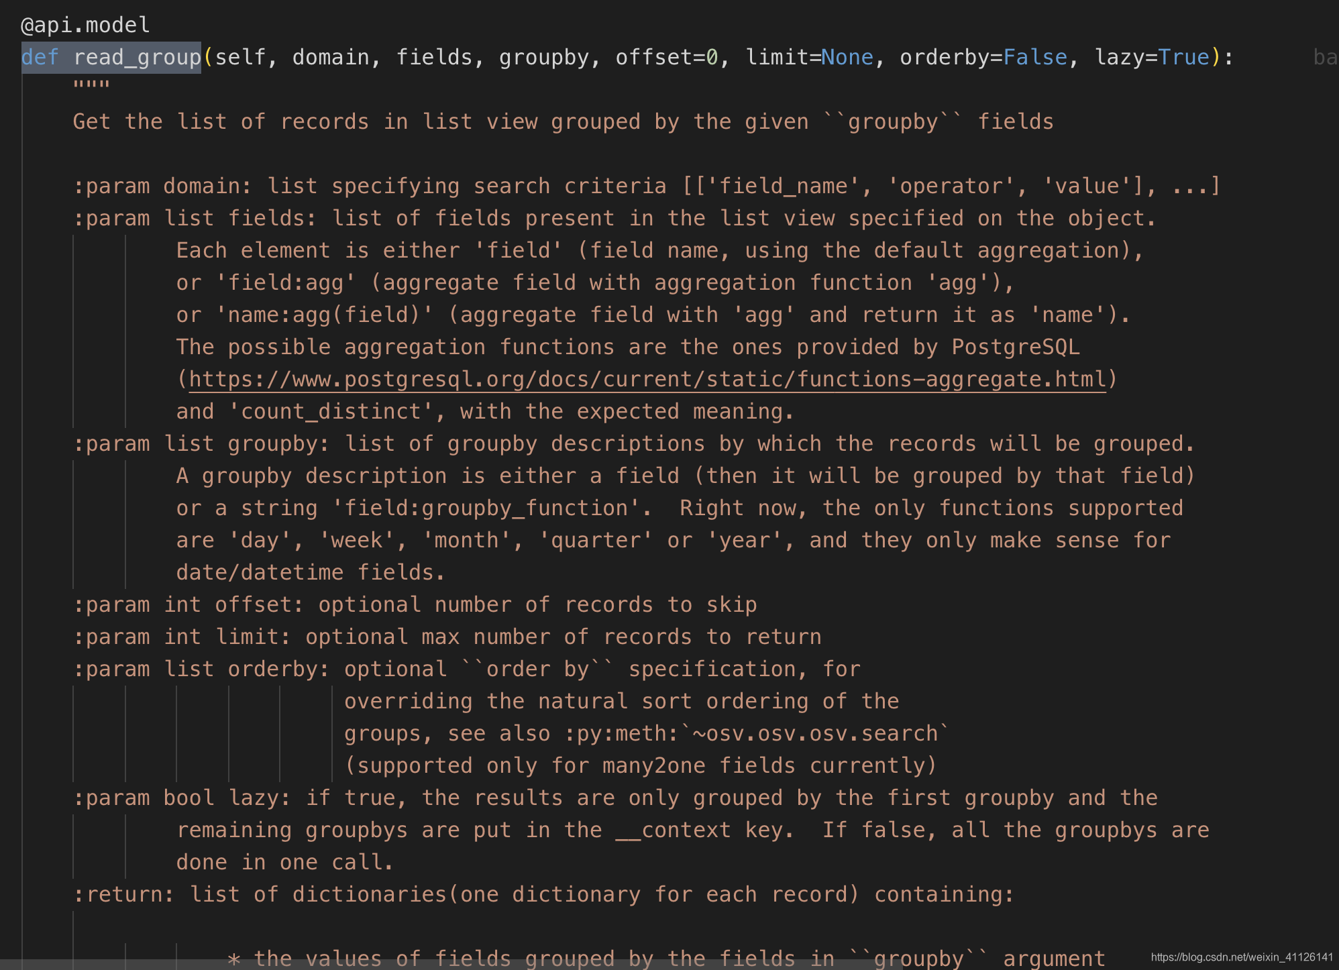Click the line 'A groupby description is either a field'
The width and height of the screenshot is (1339, 970).
pyautogui.click(x=686, y=476)
